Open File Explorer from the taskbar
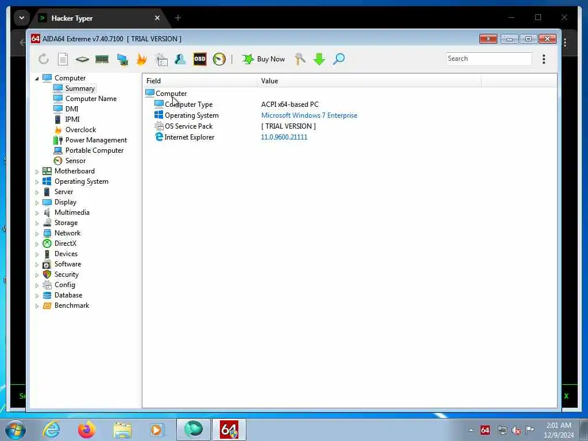Image resolution: width=588 pixels, height=441 pixels. (x=122, y=430)
